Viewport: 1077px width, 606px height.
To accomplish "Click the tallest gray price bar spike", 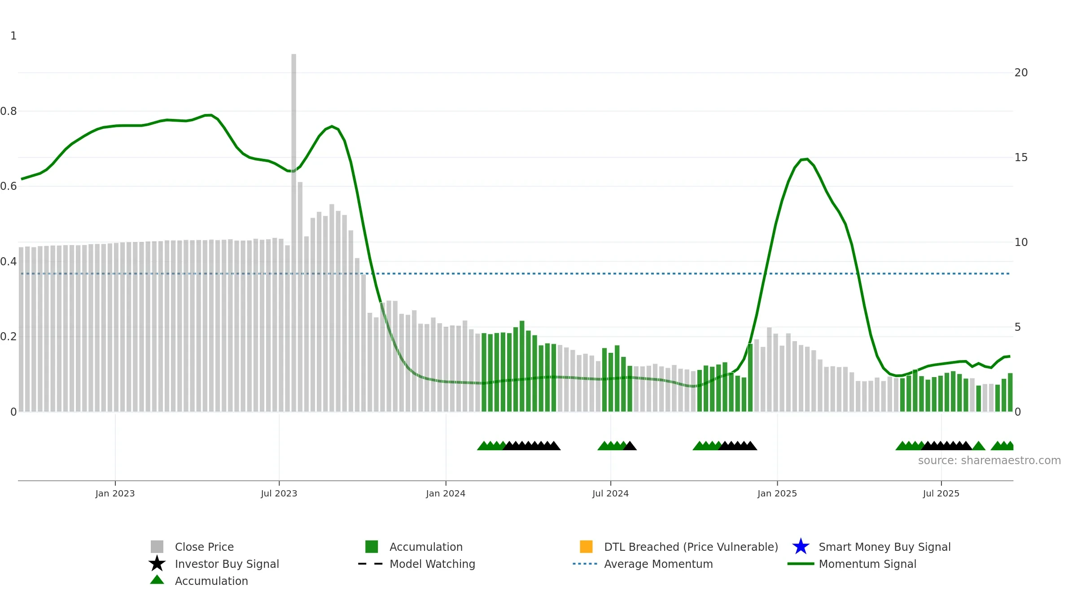I will point(294,233).
